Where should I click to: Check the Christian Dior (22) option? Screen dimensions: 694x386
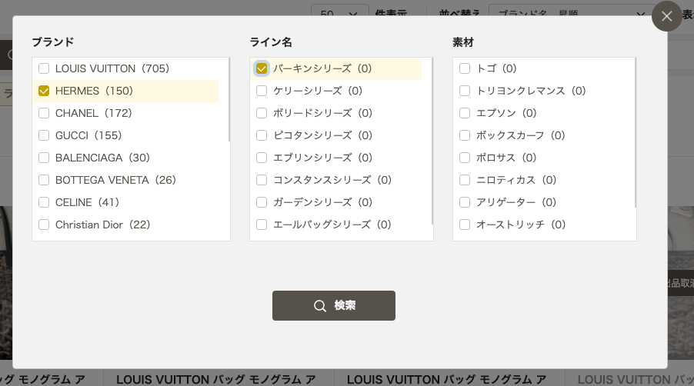pyautogui.click(x=44, y=225)
